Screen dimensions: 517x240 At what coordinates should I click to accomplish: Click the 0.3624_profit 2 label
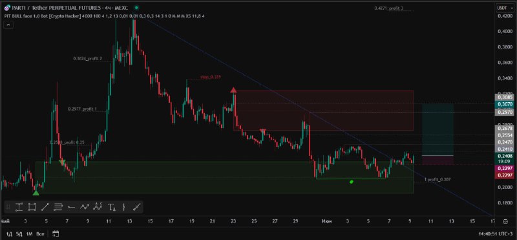[x=88, y=59]
